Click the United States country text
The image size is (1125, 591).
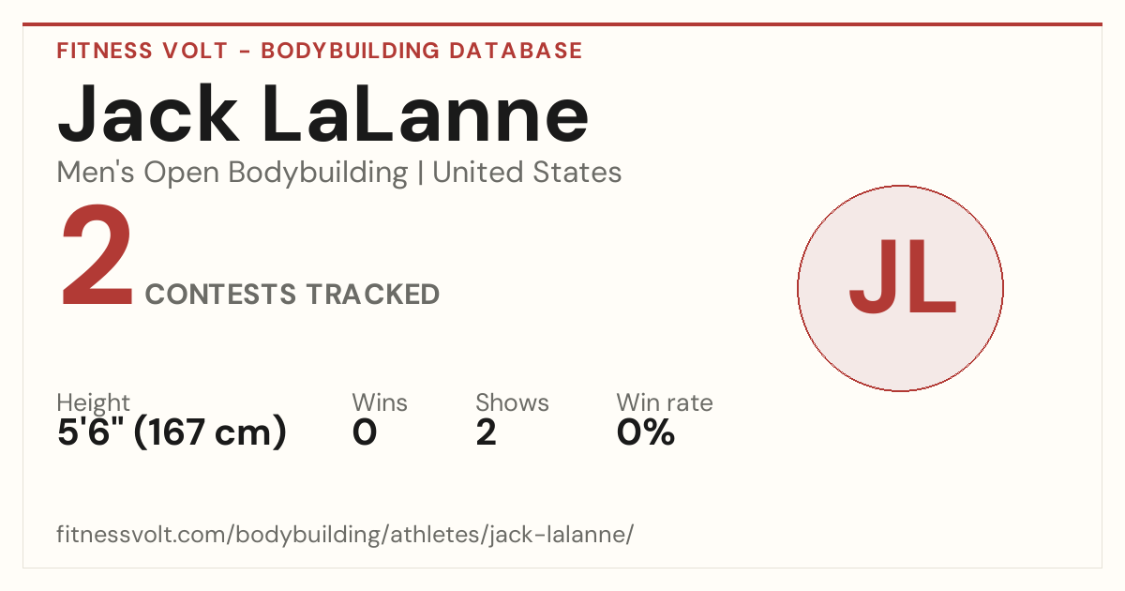coord(527,173)
